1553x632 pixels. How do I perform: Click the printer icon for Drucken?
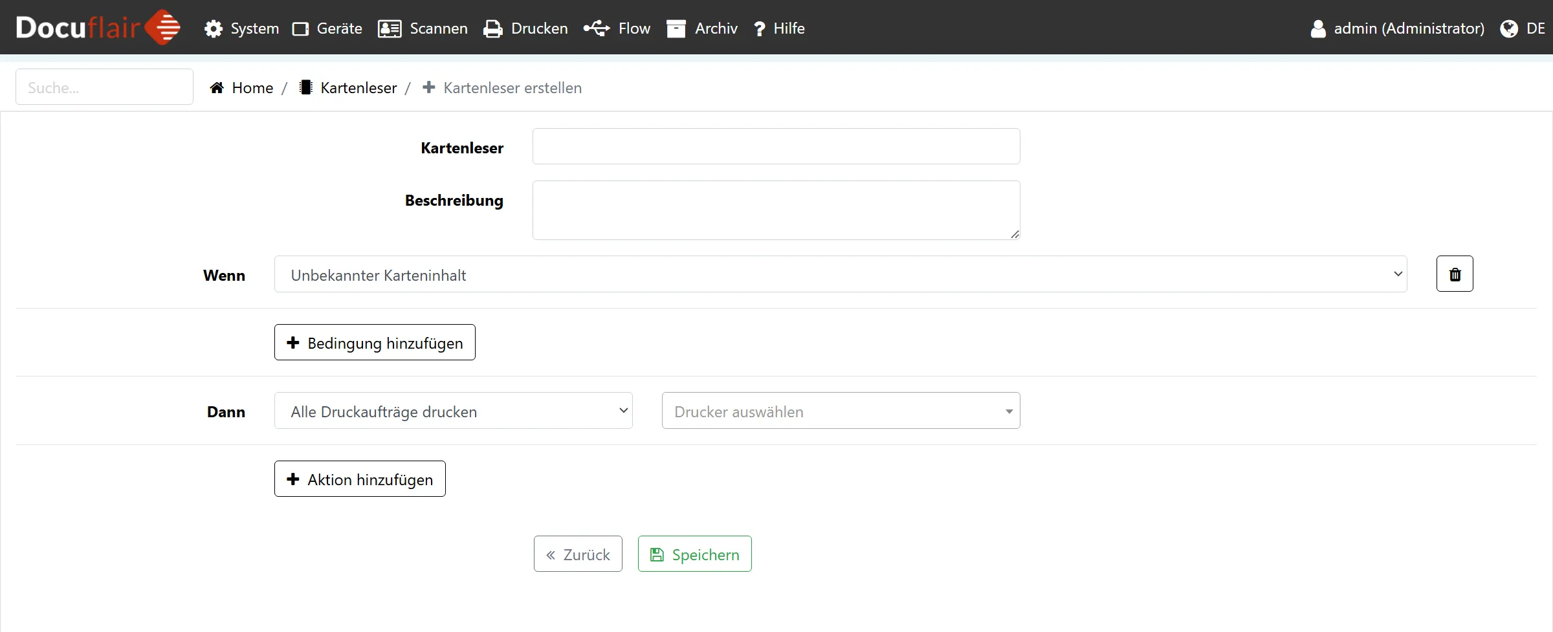pyautogui.click(x=493, y=28)
